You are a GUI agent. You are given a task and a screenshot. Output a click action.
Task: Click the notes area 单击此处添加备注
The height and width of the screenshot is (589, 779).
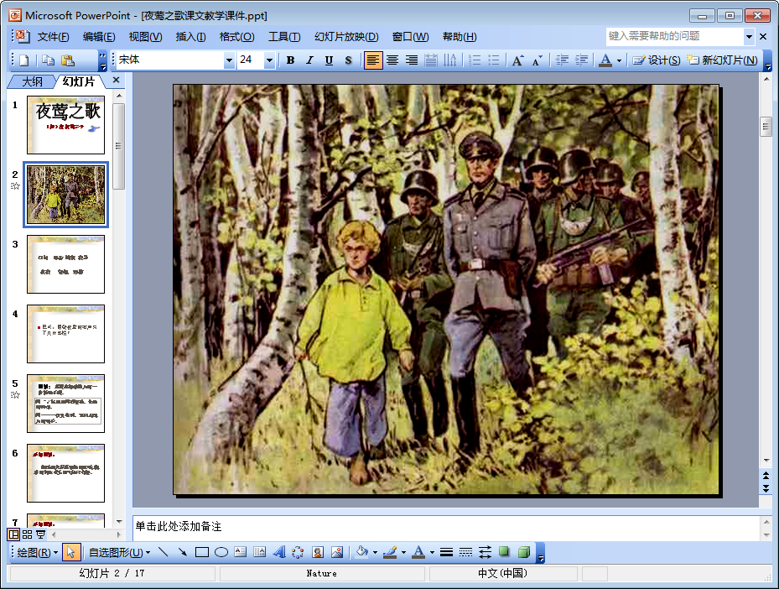coord(445,527)
